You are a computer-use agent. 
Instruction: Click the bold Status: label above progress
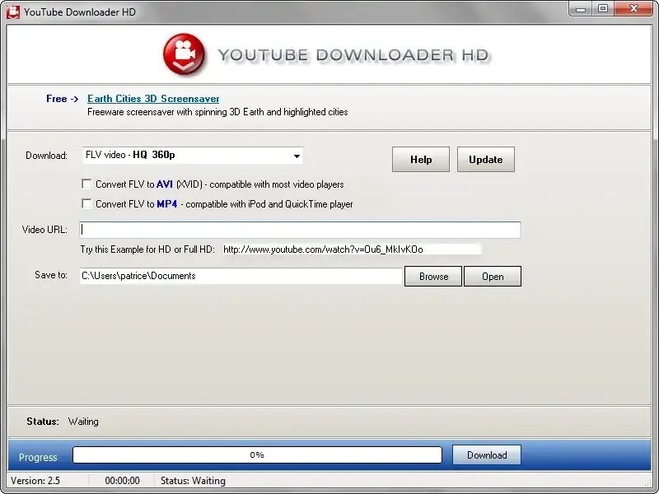[43, 422]
